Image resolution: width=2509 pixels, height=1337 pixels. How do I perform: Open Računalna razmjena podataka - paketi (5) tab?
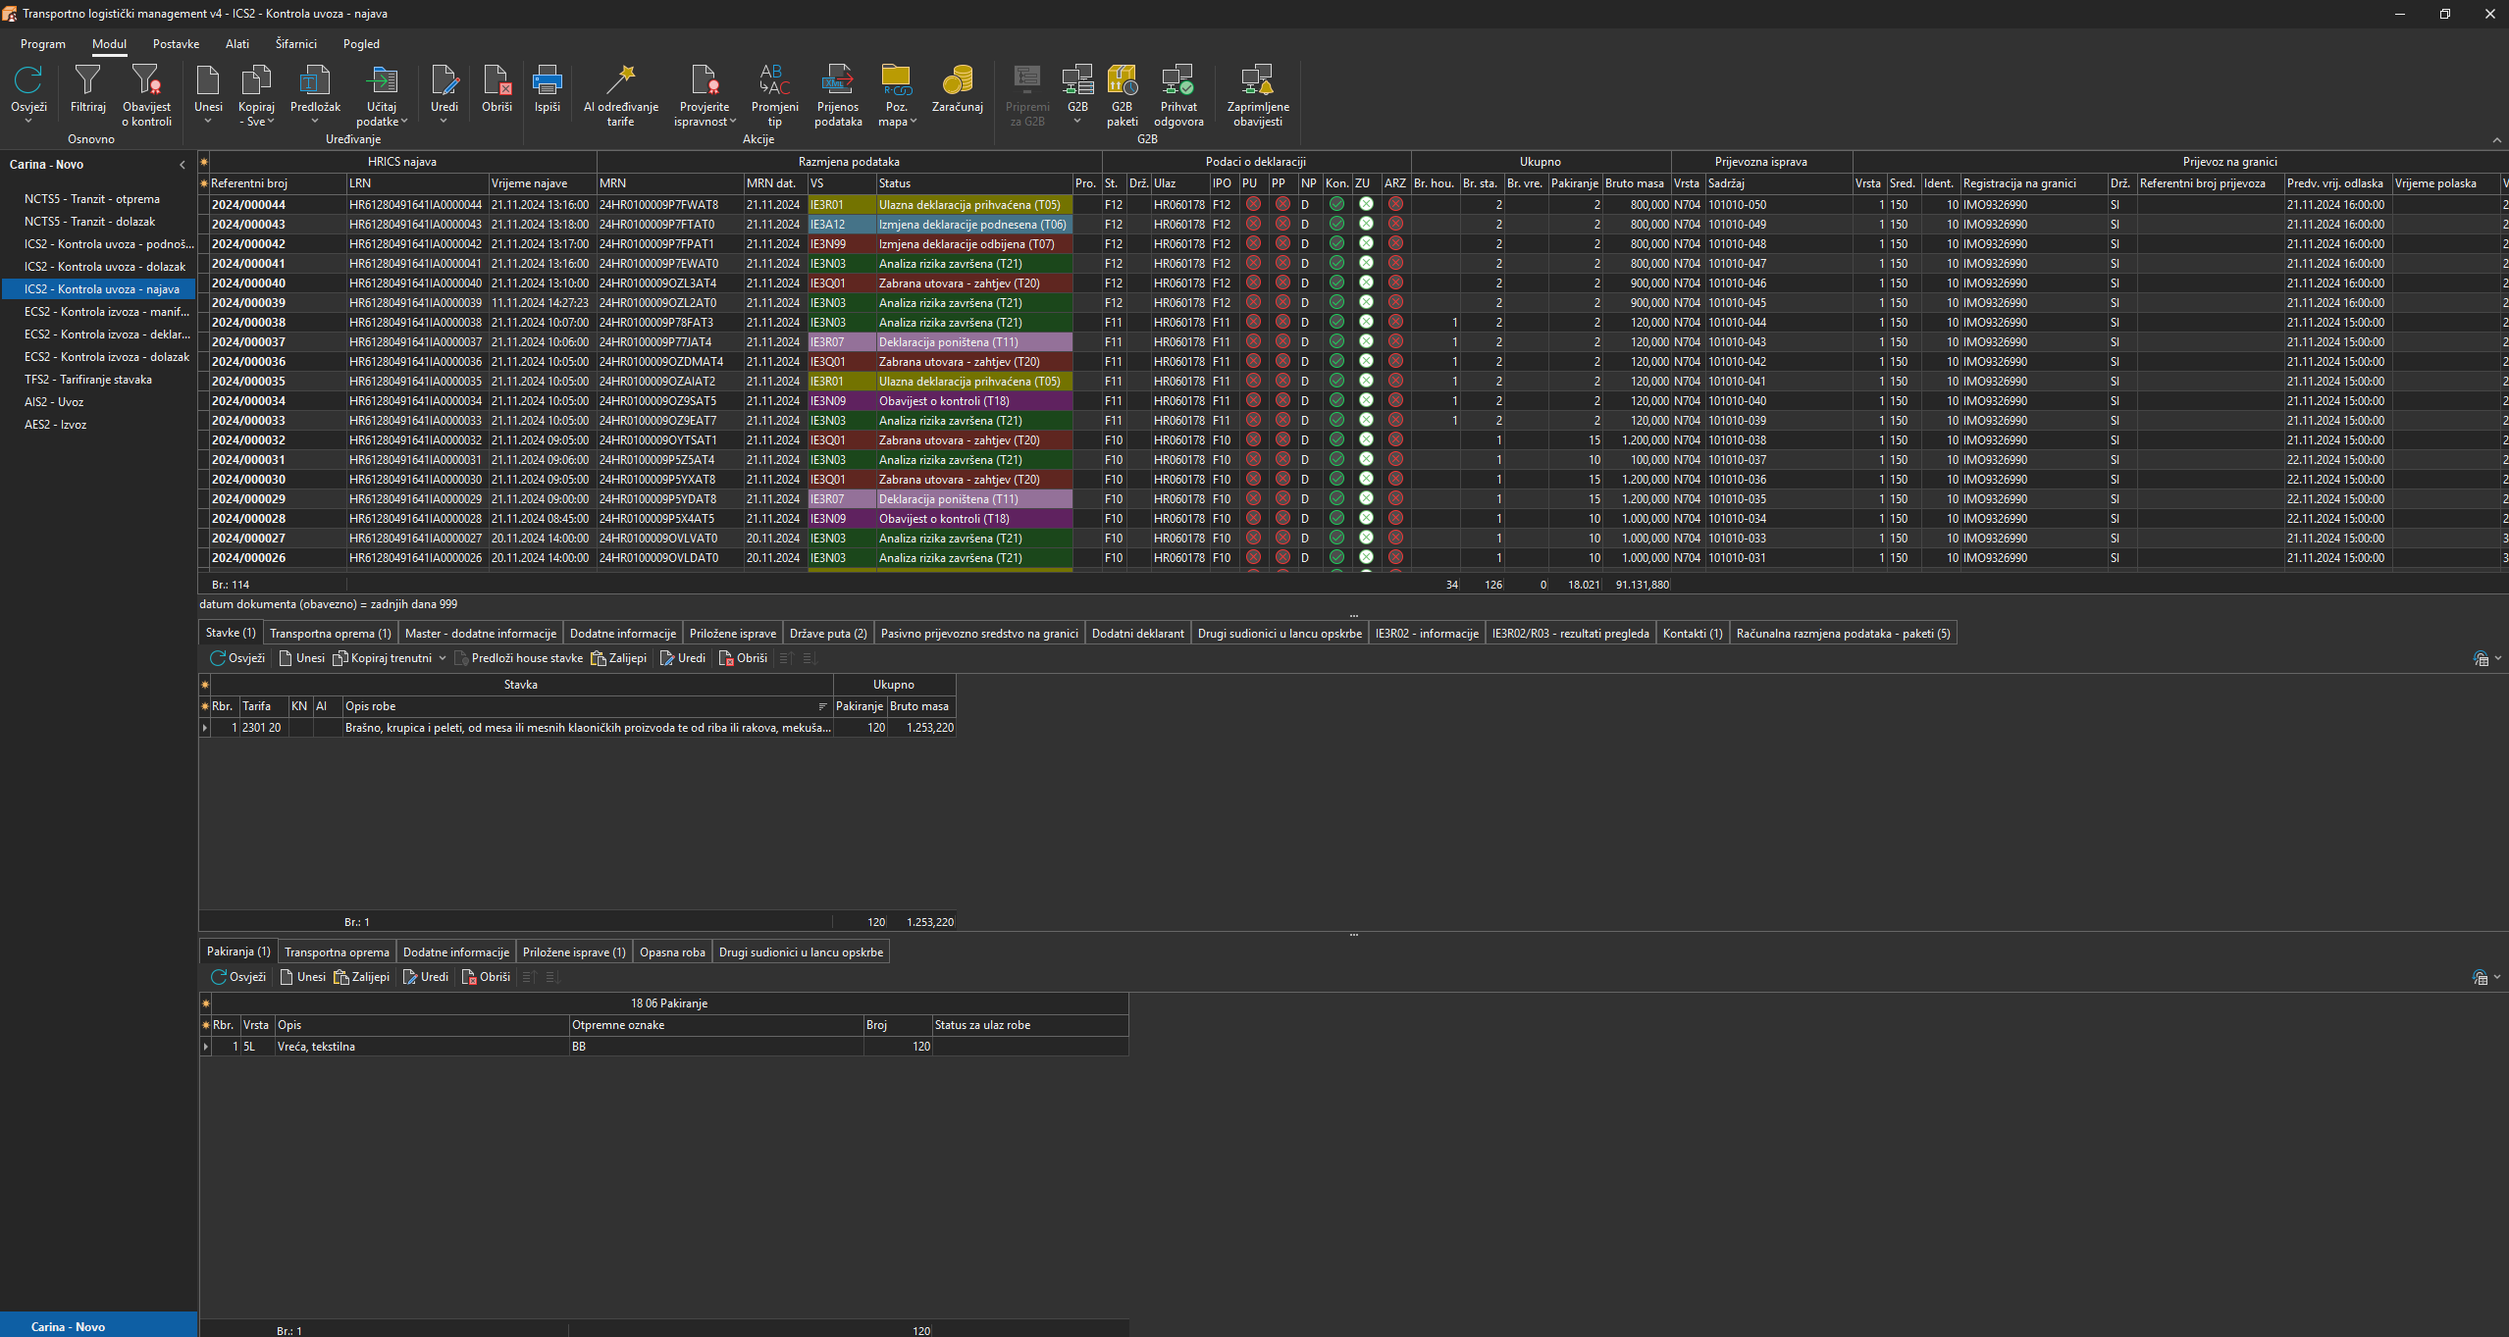pos(1843,634)
